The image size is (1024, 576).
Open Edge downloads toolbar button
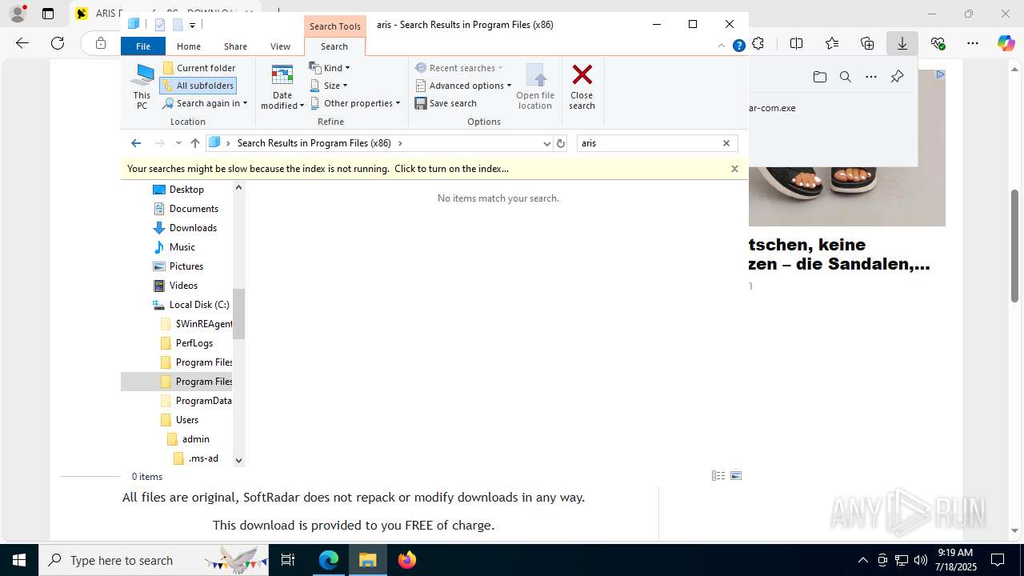click(902, 43)
